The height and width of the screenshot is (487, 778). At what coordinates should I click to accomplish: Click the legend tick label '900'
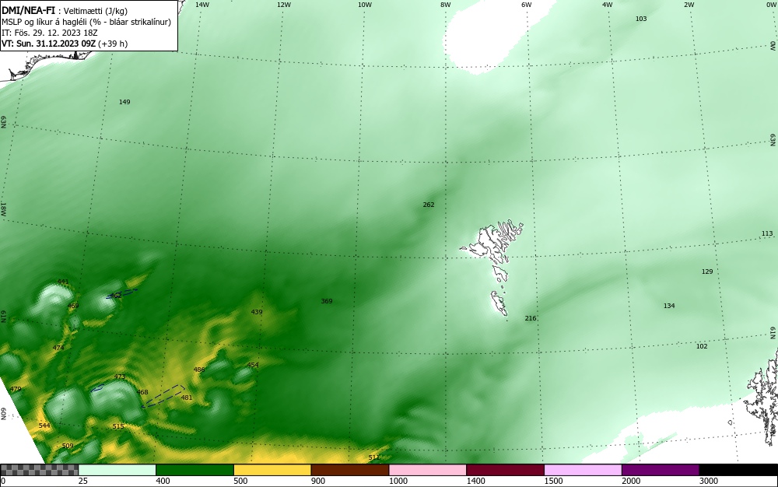point(318,481)
